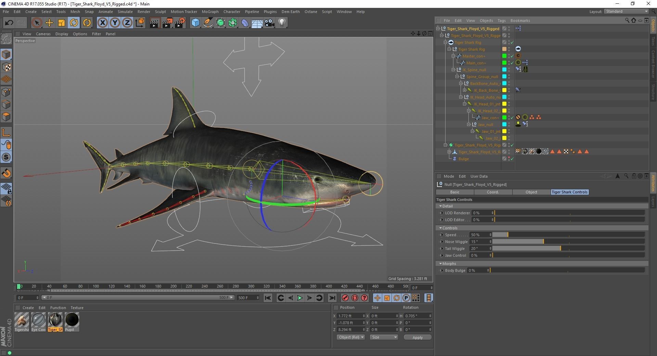Switch to Texture mode
The height and width of the screenshot is (356, 657).
[7, 67]
